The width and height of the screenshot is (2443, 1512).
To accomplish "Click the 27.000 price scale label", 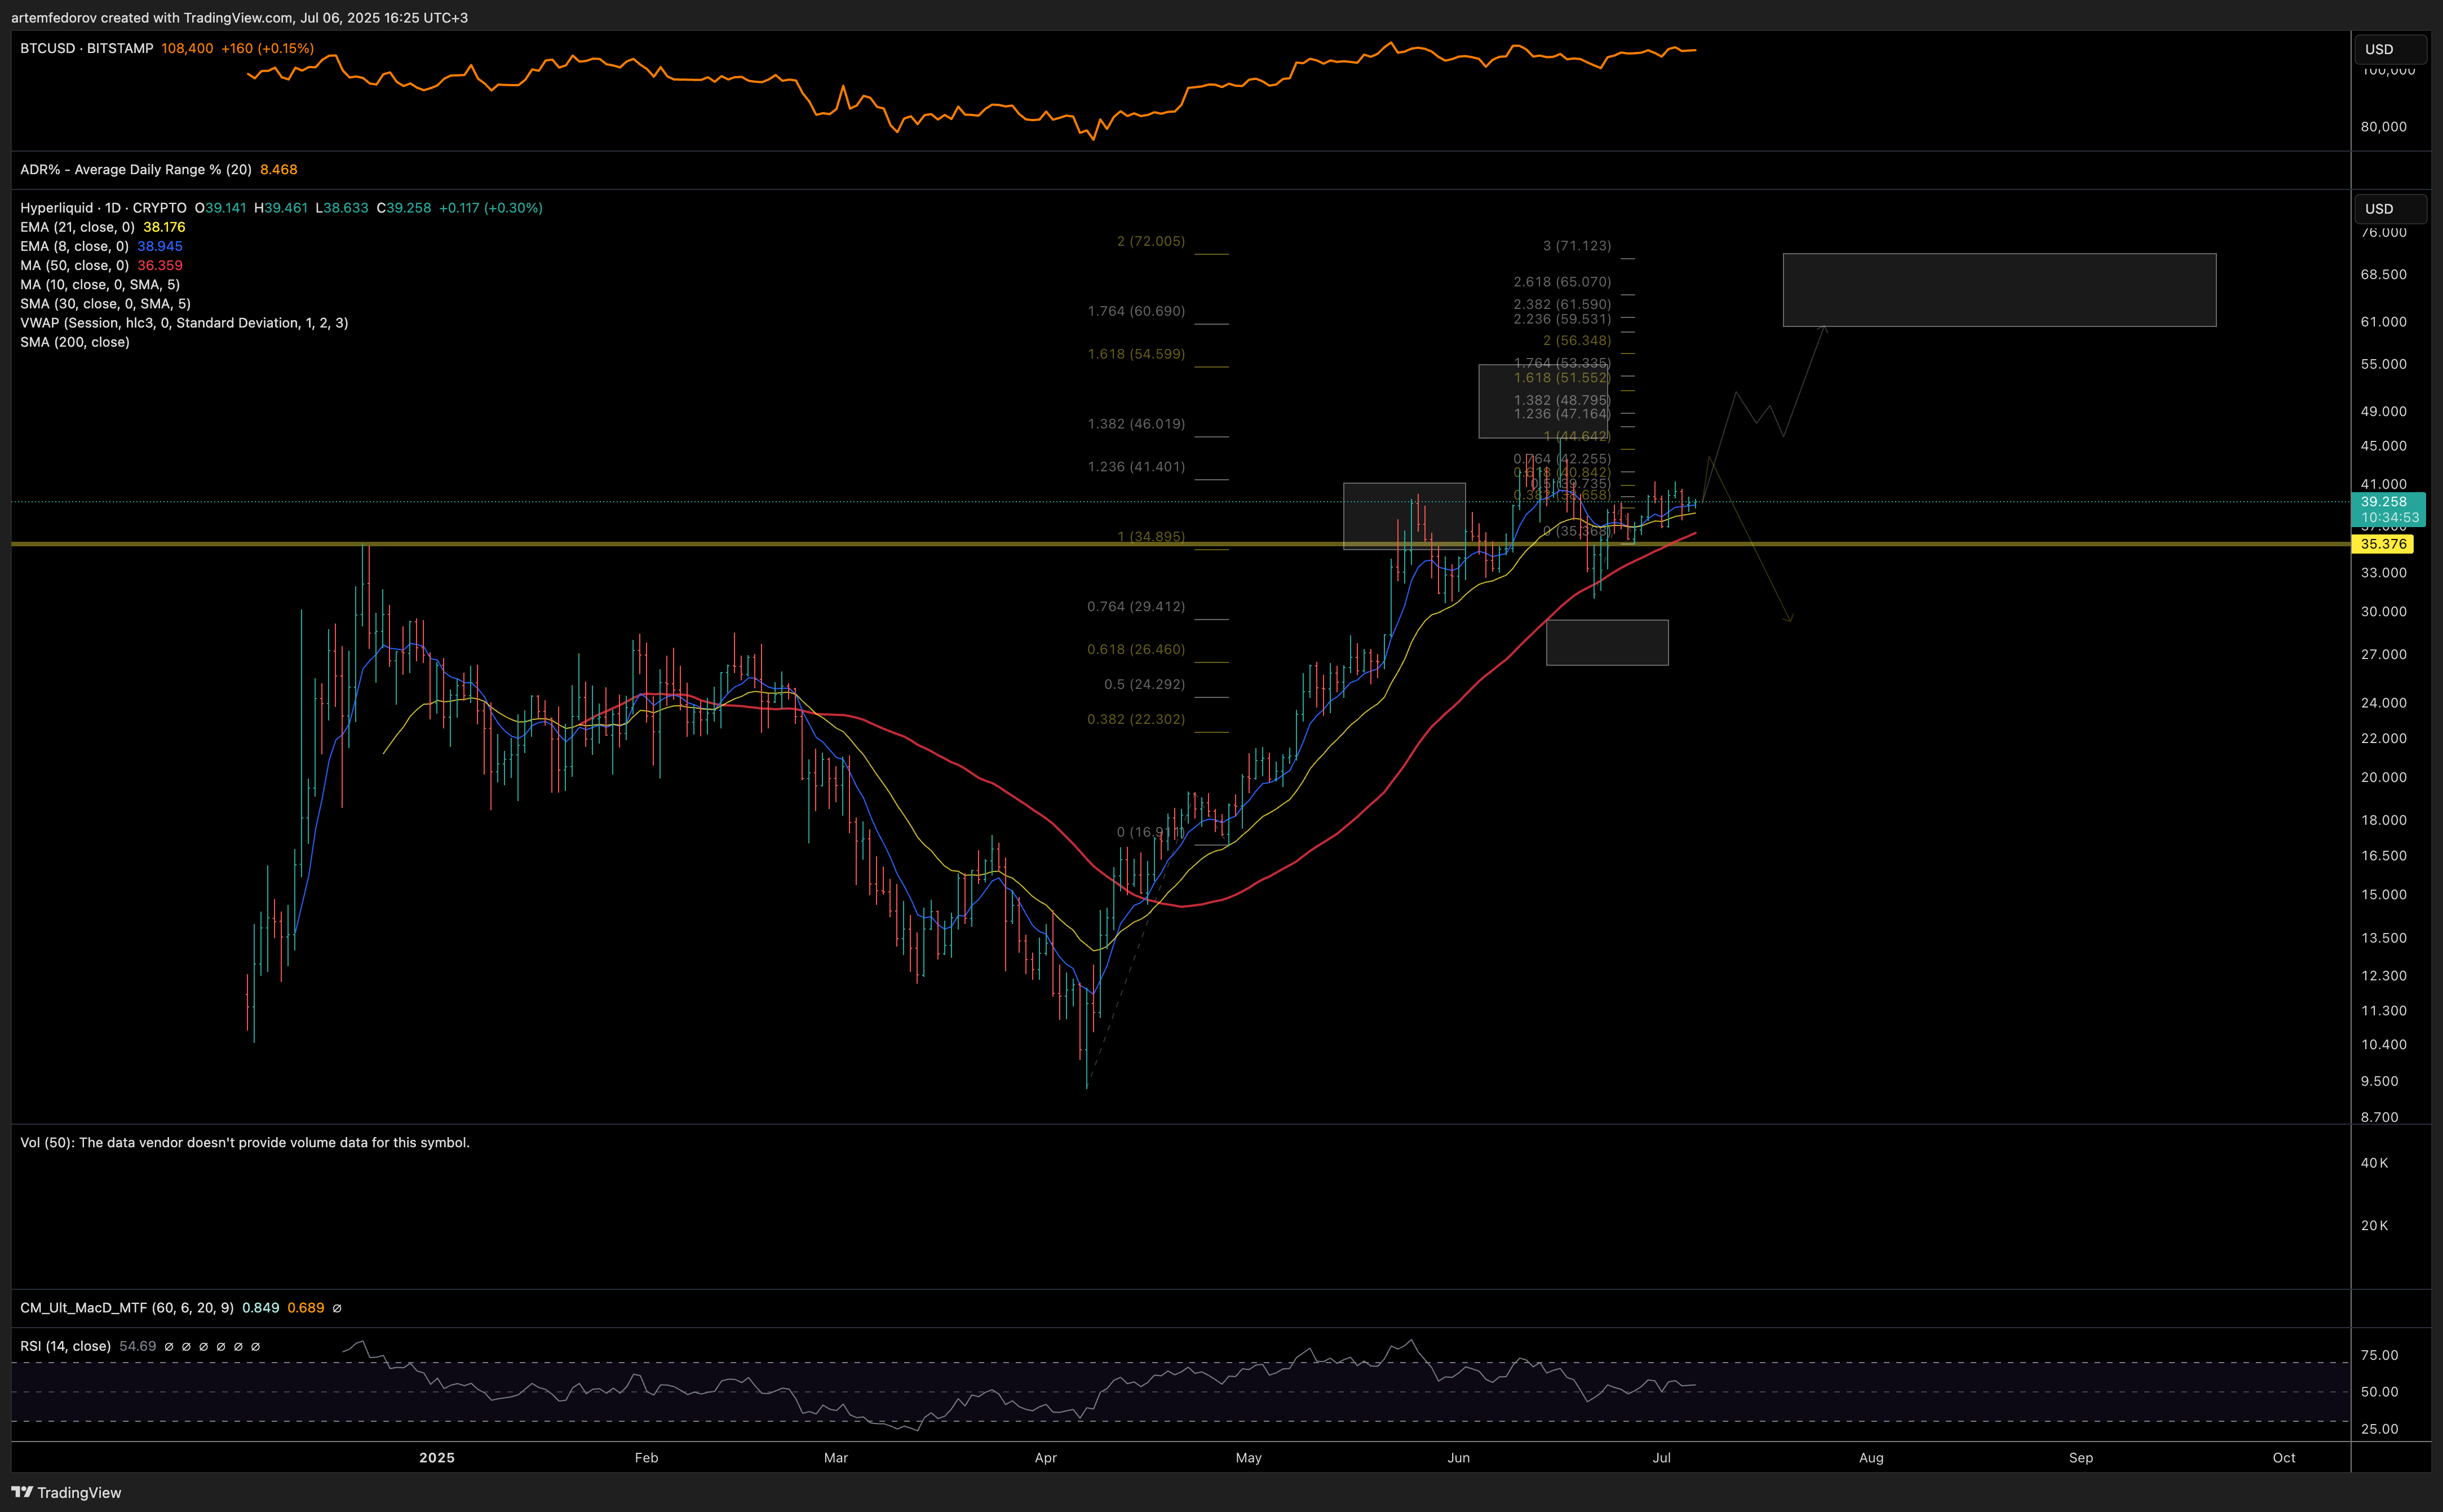I will click(2383, 654).
